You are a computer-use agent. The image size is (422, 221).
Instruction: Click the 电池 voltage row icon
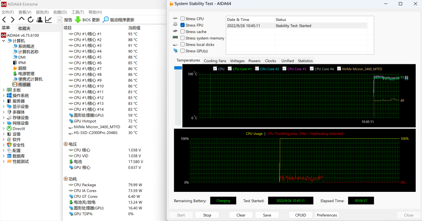pyautogui.click(x=71, y=162)
